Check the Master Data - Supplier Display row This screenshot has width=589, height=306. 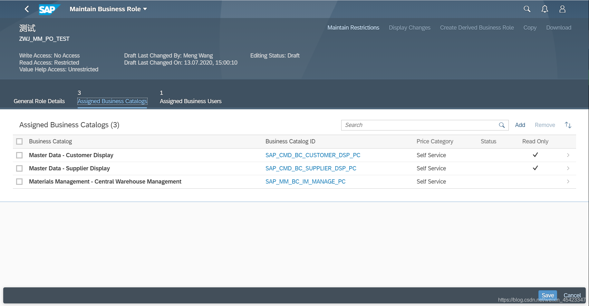click(19, 168)
